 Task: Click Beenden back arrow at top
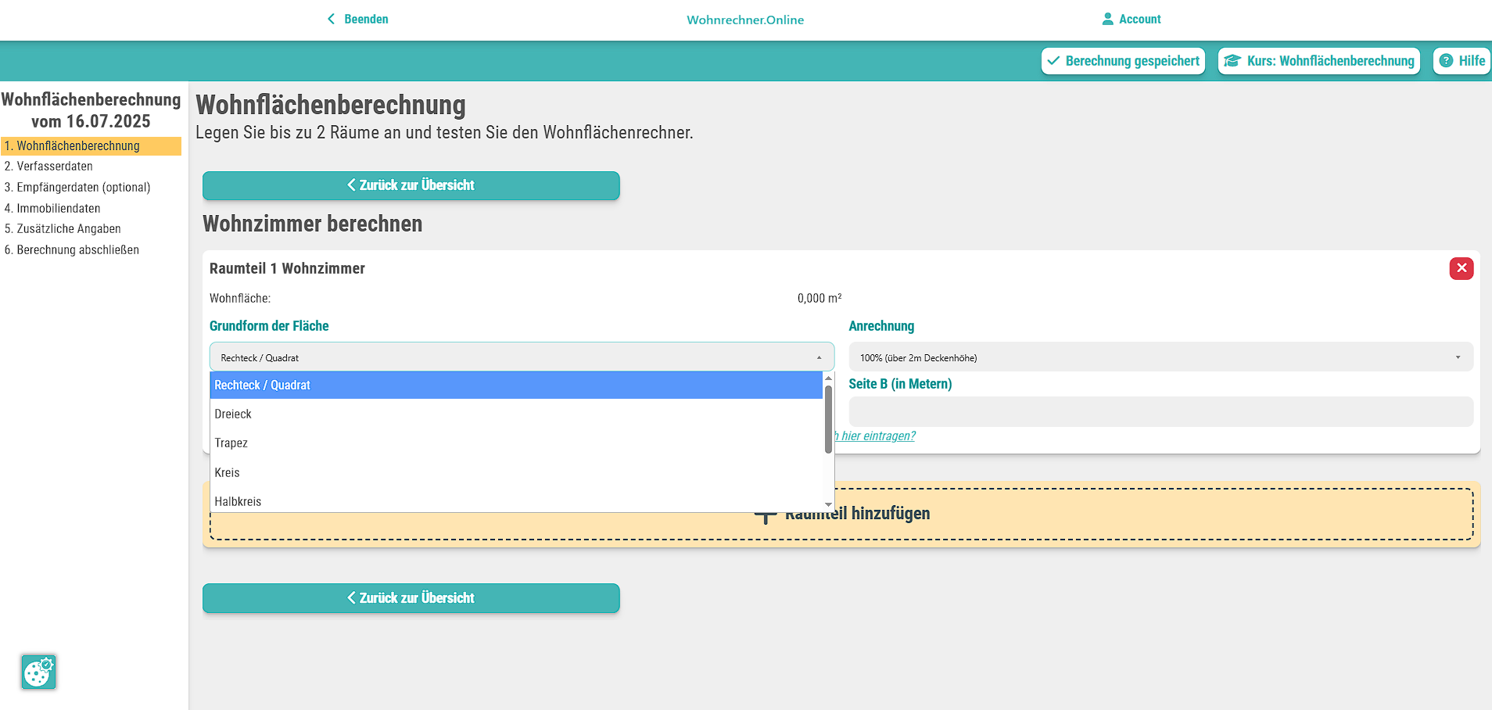click(332, 19)
